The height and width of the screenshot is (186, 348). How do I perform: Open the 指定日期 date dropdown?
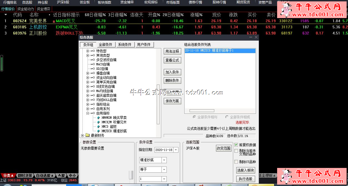pos(176,150)
